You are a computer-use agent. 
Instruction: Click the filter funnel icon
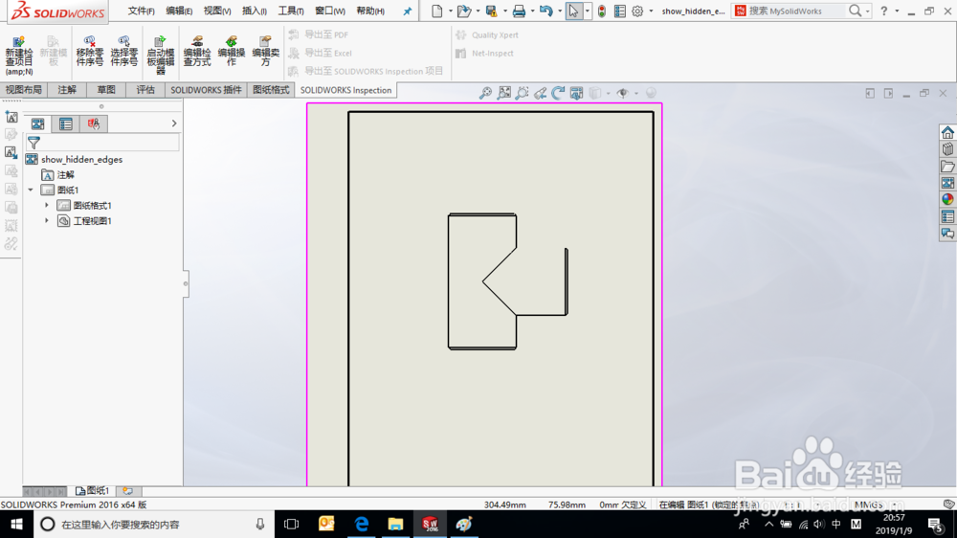coord(34,143)
